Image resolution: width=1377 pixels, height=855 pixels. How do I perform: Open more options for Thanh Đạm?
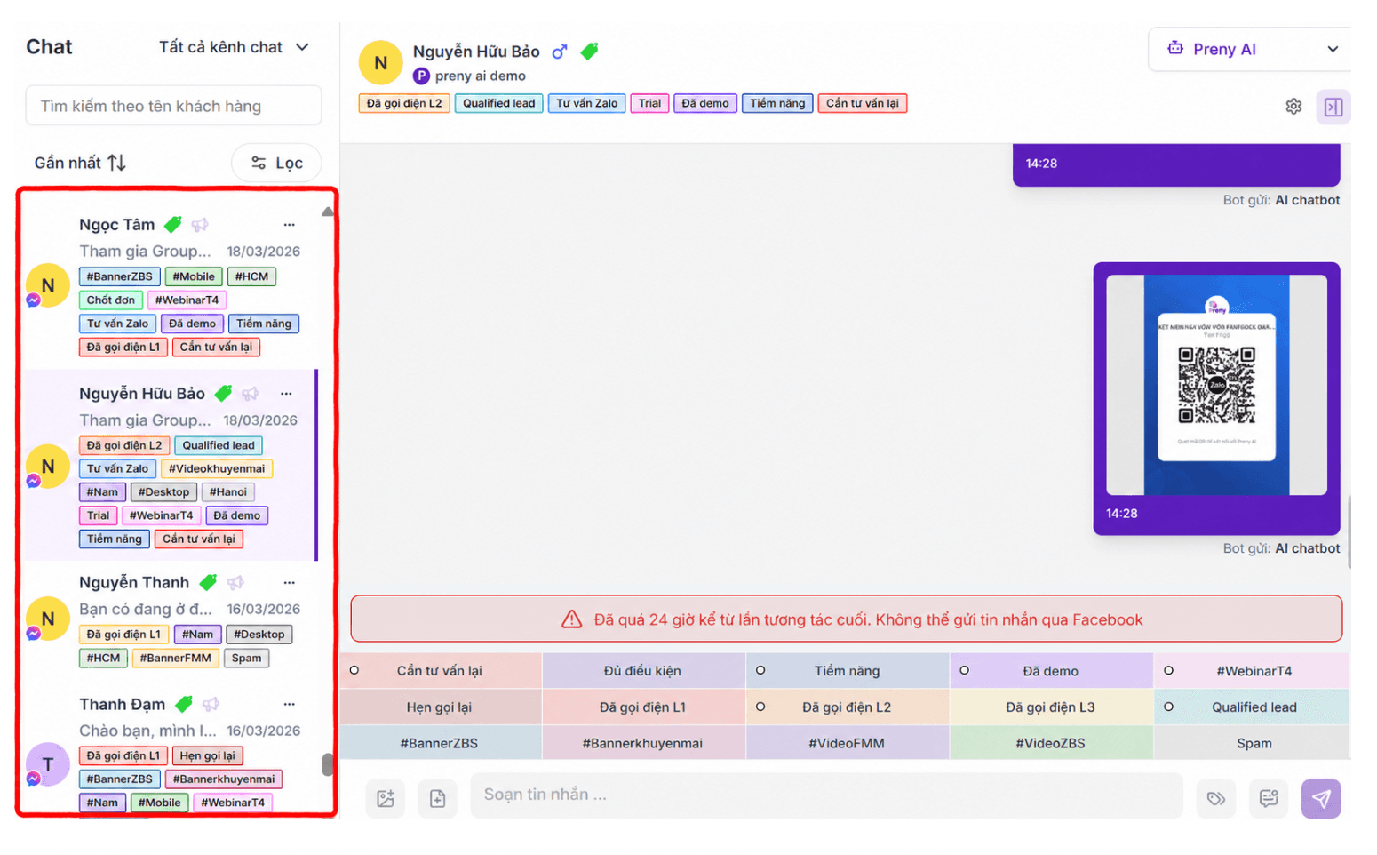point(289,705)
